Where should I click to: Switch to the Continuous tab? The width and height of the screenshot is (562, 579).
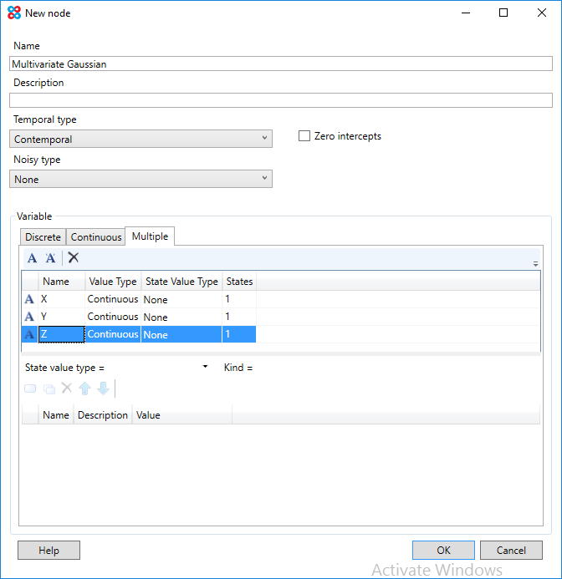coord(96,237)
